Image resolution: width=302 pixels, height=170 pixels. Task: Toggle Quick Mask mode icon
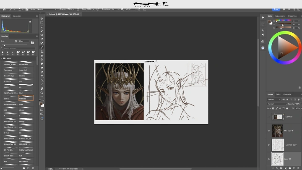[42, 110]
